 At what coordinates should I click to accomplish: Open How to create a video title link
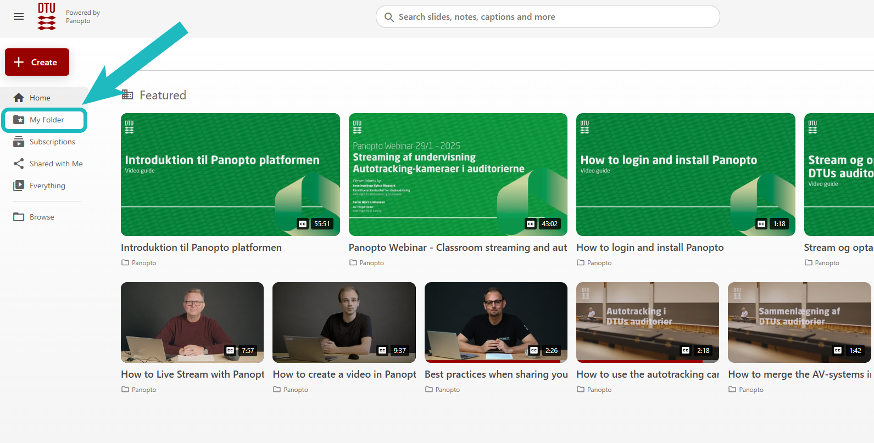click(344, 374)
